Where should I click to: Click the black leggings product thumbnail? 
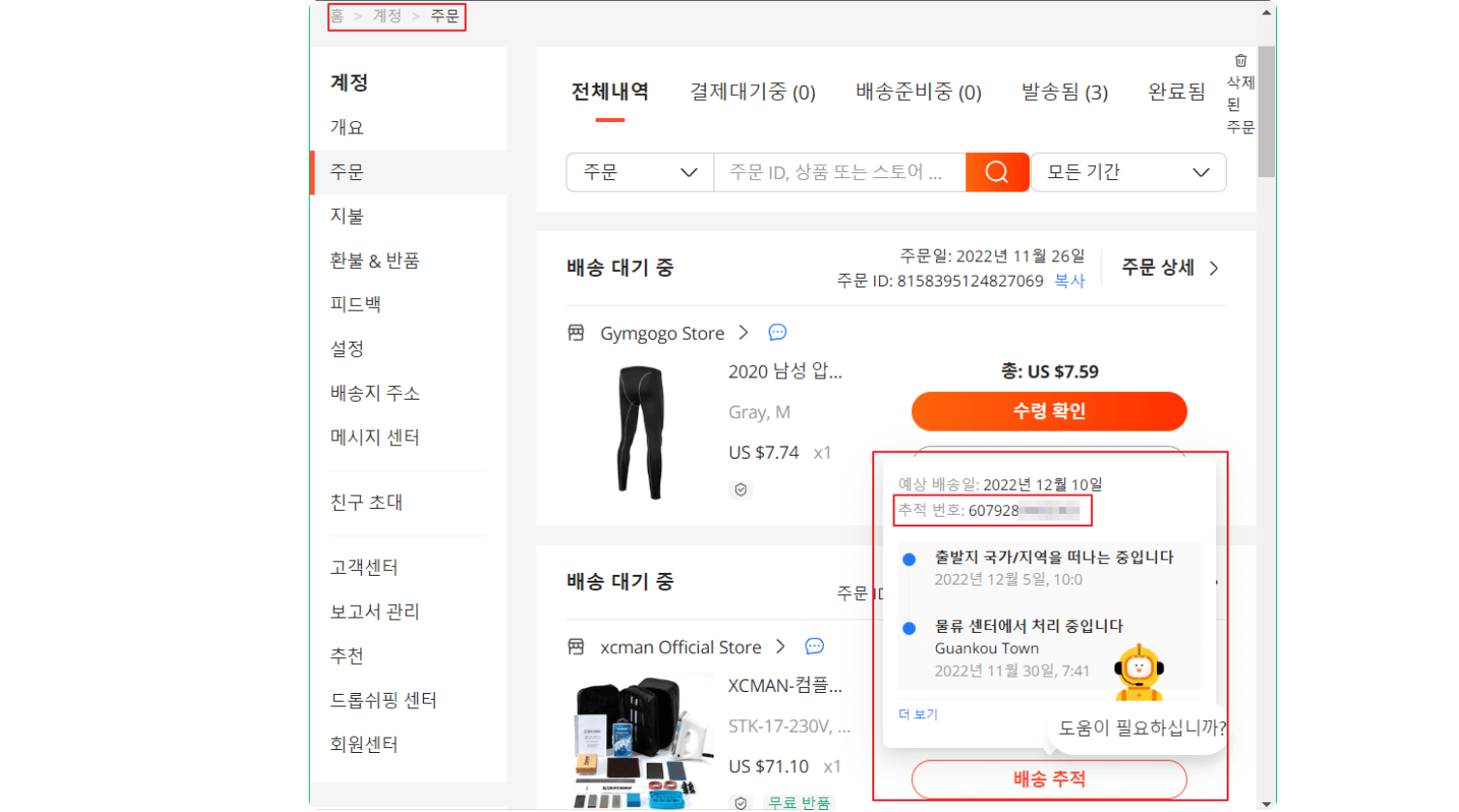(x=640, y=432)
